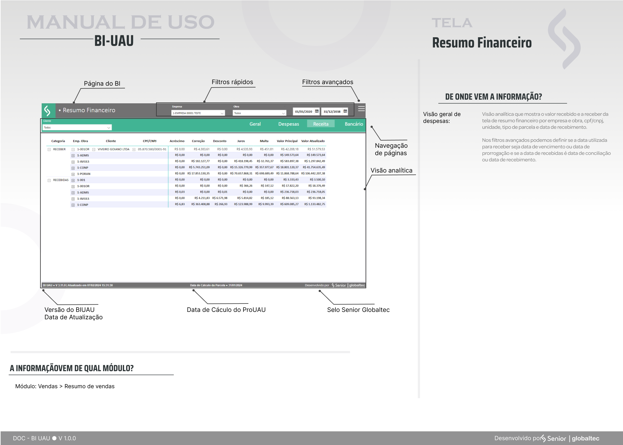Go to the Bancário page
This screenshot has height=445, width=623.
[354, 124]
